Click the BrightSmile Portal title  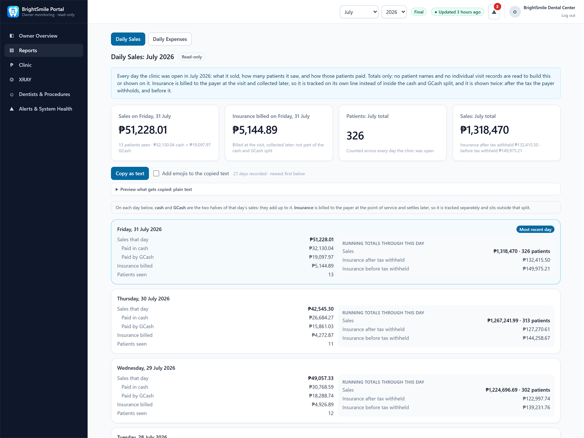point(43,9)
